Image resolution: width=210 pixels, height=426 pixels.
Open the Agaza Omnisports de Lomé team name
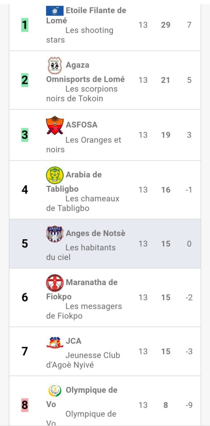pos(85,72)
